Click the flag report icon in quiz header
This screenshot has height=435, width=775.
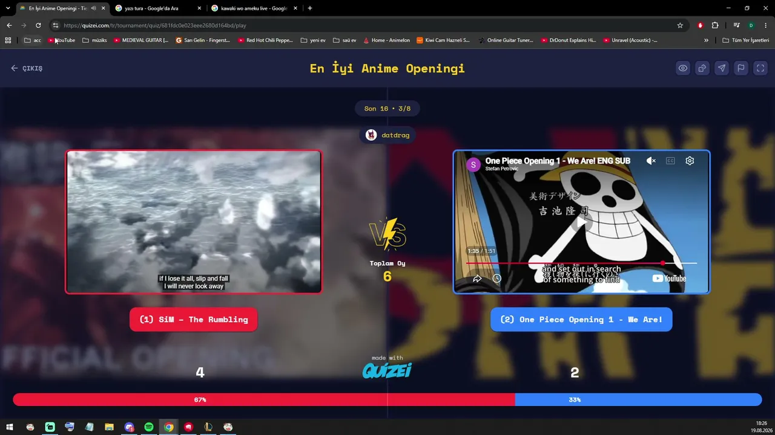741,68
